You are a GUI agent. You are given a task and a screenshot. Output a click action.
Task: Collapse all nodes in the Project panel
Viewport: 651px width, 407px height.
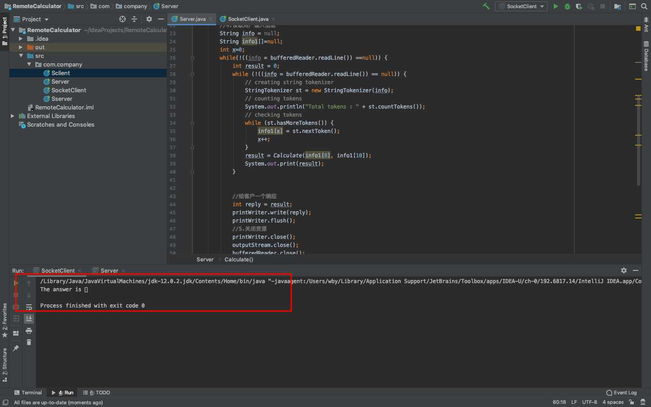point(134,19)
